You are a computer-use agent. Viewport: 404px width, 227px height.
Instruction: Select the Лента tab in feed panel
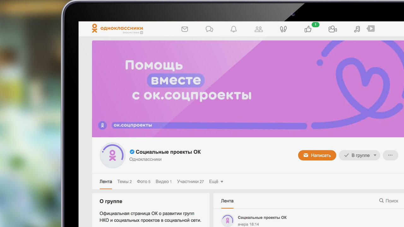227,201
